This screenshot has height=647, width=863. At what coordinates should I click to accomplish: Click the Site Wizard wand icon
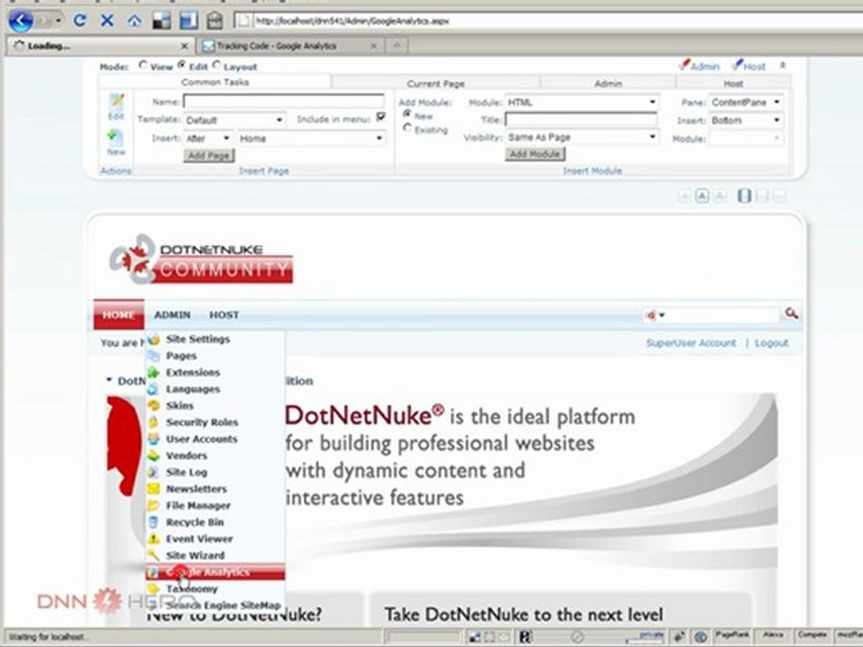coord(154,555)
